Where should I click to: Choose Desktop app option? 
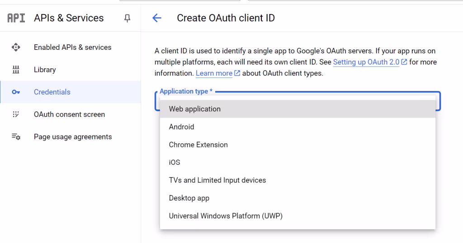[298, 198]
